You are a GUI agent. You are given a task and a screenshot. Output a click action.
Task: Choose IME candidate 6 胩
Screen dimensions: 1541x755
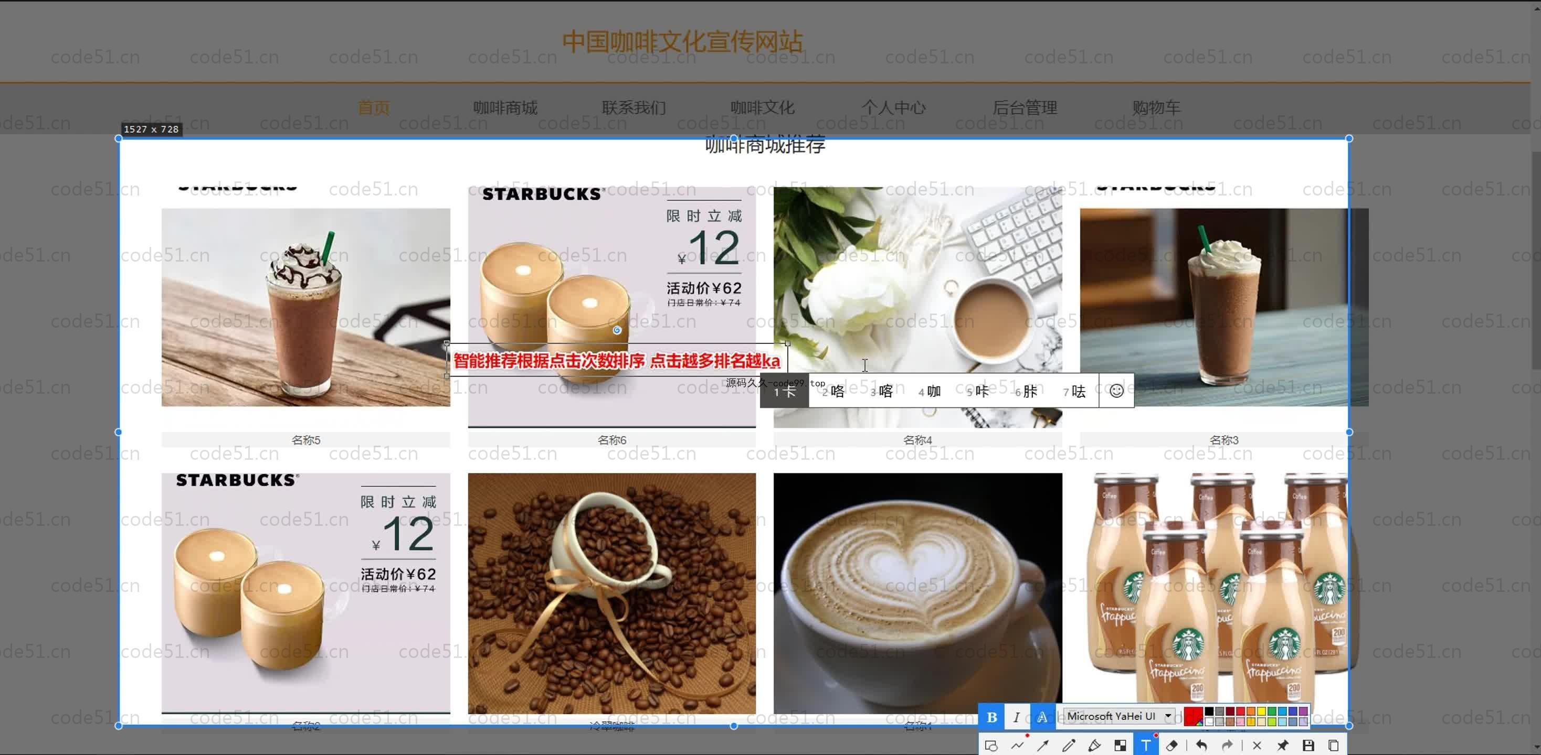[1026, 392]
